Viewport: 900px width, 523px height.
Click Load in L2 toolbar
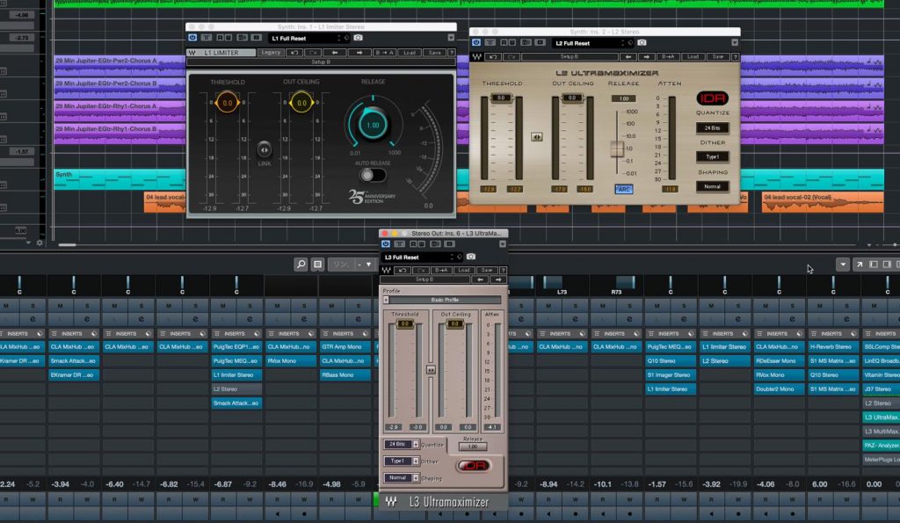pos(693,57)
